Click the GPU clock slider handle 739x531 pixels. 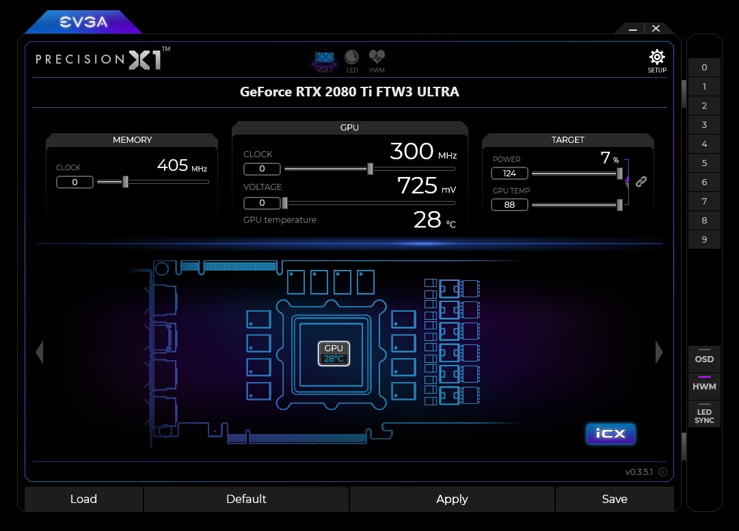[370, 169]
